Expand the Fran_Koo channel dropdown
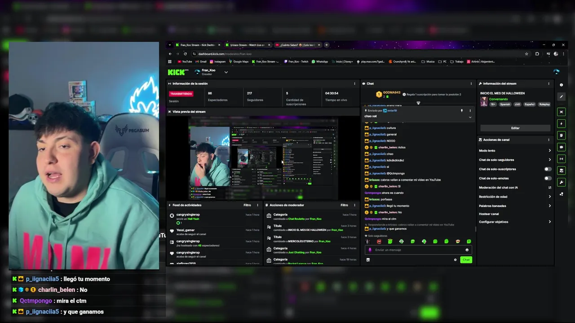 pyautogui.click(x=226, y=72)
